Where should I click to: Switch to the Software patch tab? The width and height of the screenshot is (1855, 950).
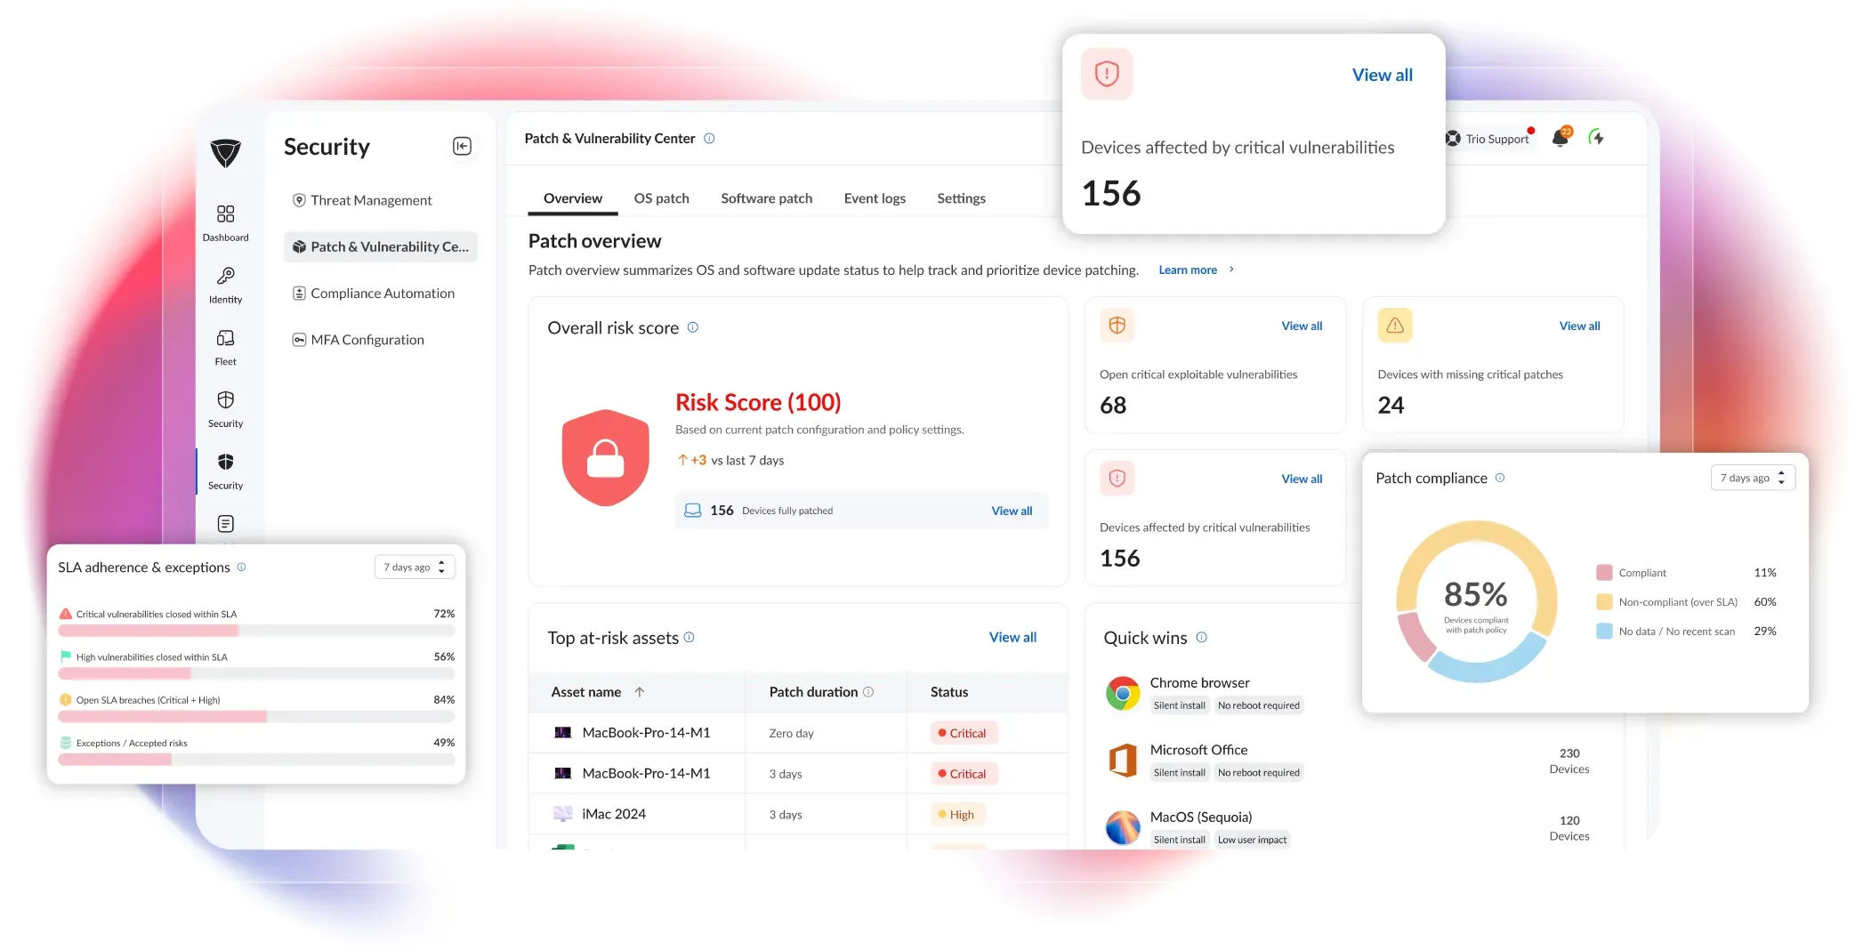[x=766, y=198]
